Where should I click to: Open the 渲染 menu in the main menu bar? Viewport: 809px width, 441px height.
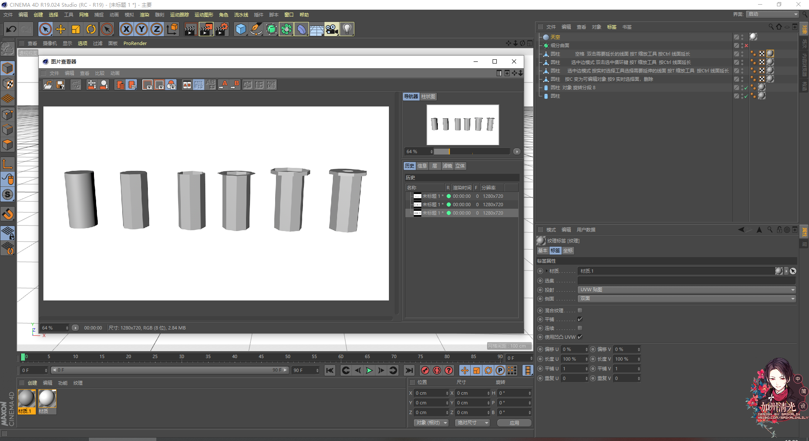145,15
